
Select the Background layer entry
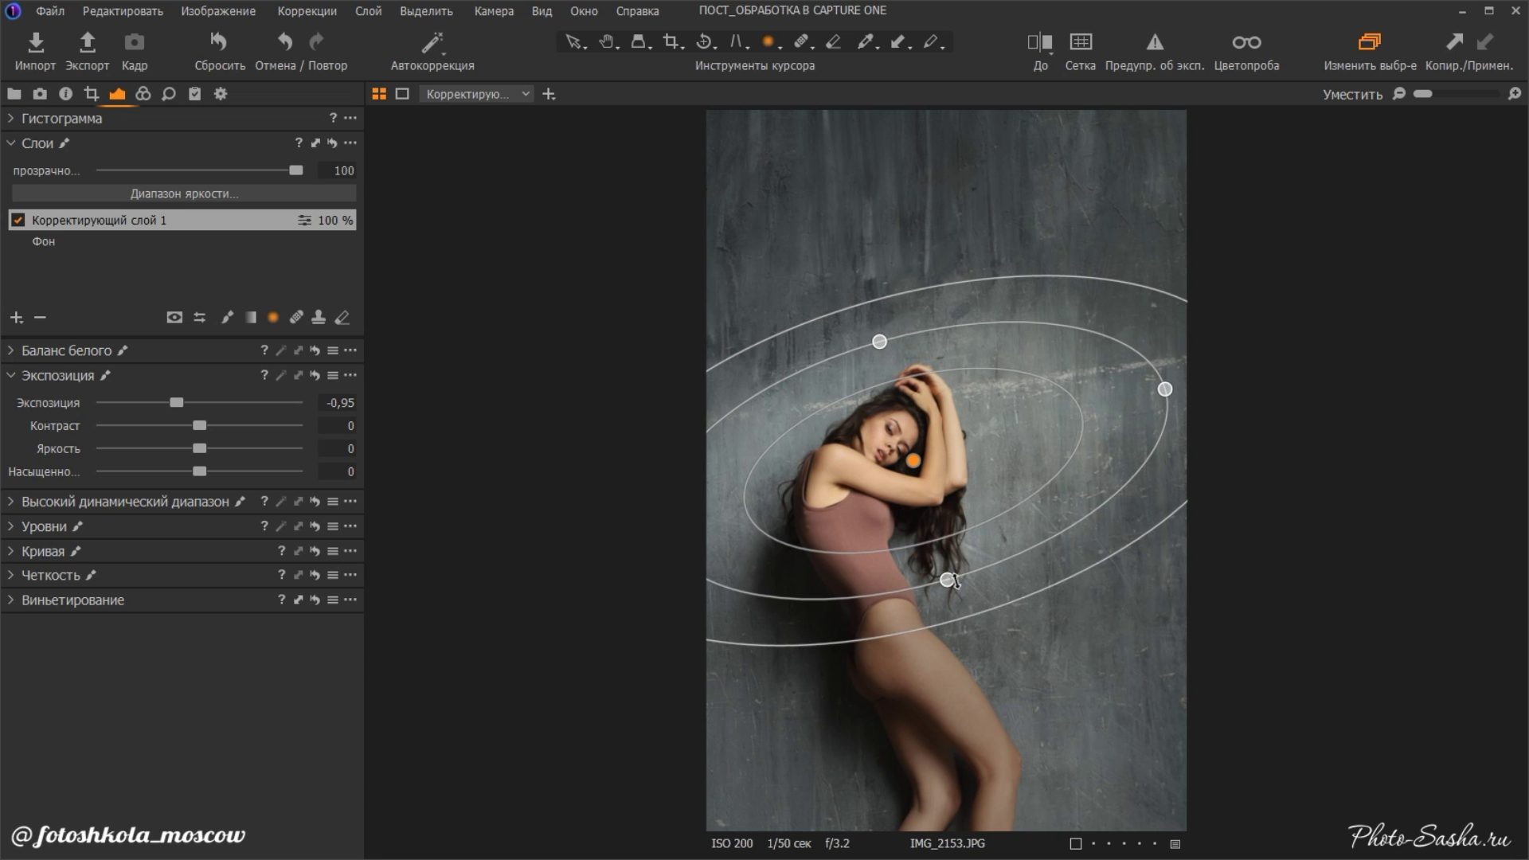coord(44,242)
